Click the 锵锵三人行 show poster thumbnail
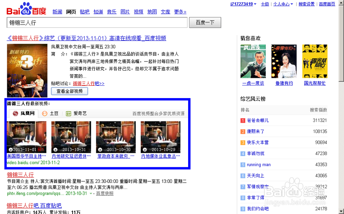The width and height of the screenshot is (344, 214). (27, 70)
